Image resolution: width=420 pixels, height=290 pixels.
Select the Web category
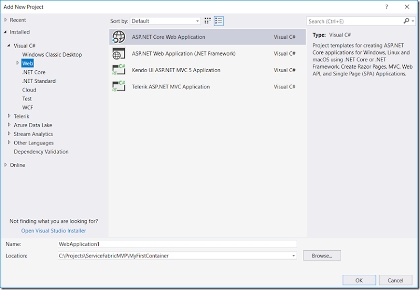tap(28, 63)
